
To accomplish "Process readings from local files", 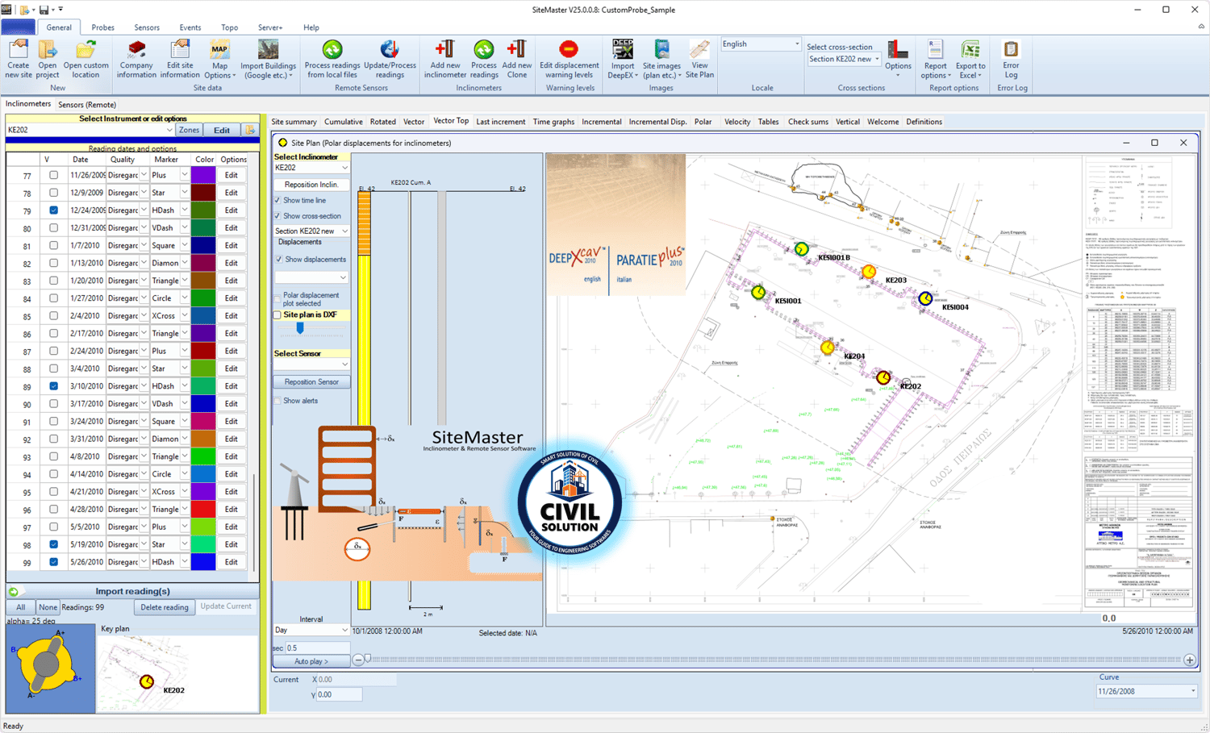I will pyautogui.click(x=332, y=59).
